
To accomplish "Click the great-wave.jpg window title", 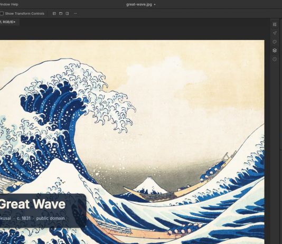I will coord(139,4).
